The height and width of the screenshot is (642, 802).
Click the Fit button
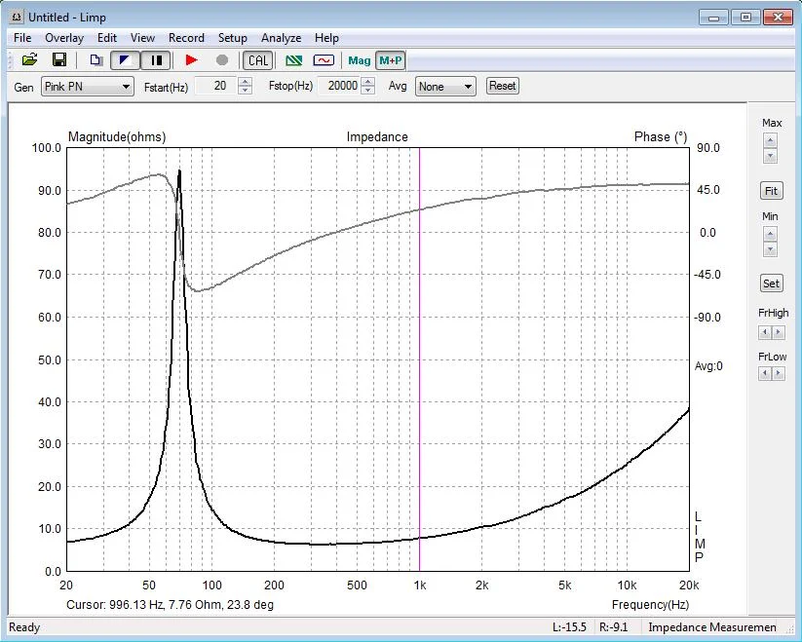(771, 191)
